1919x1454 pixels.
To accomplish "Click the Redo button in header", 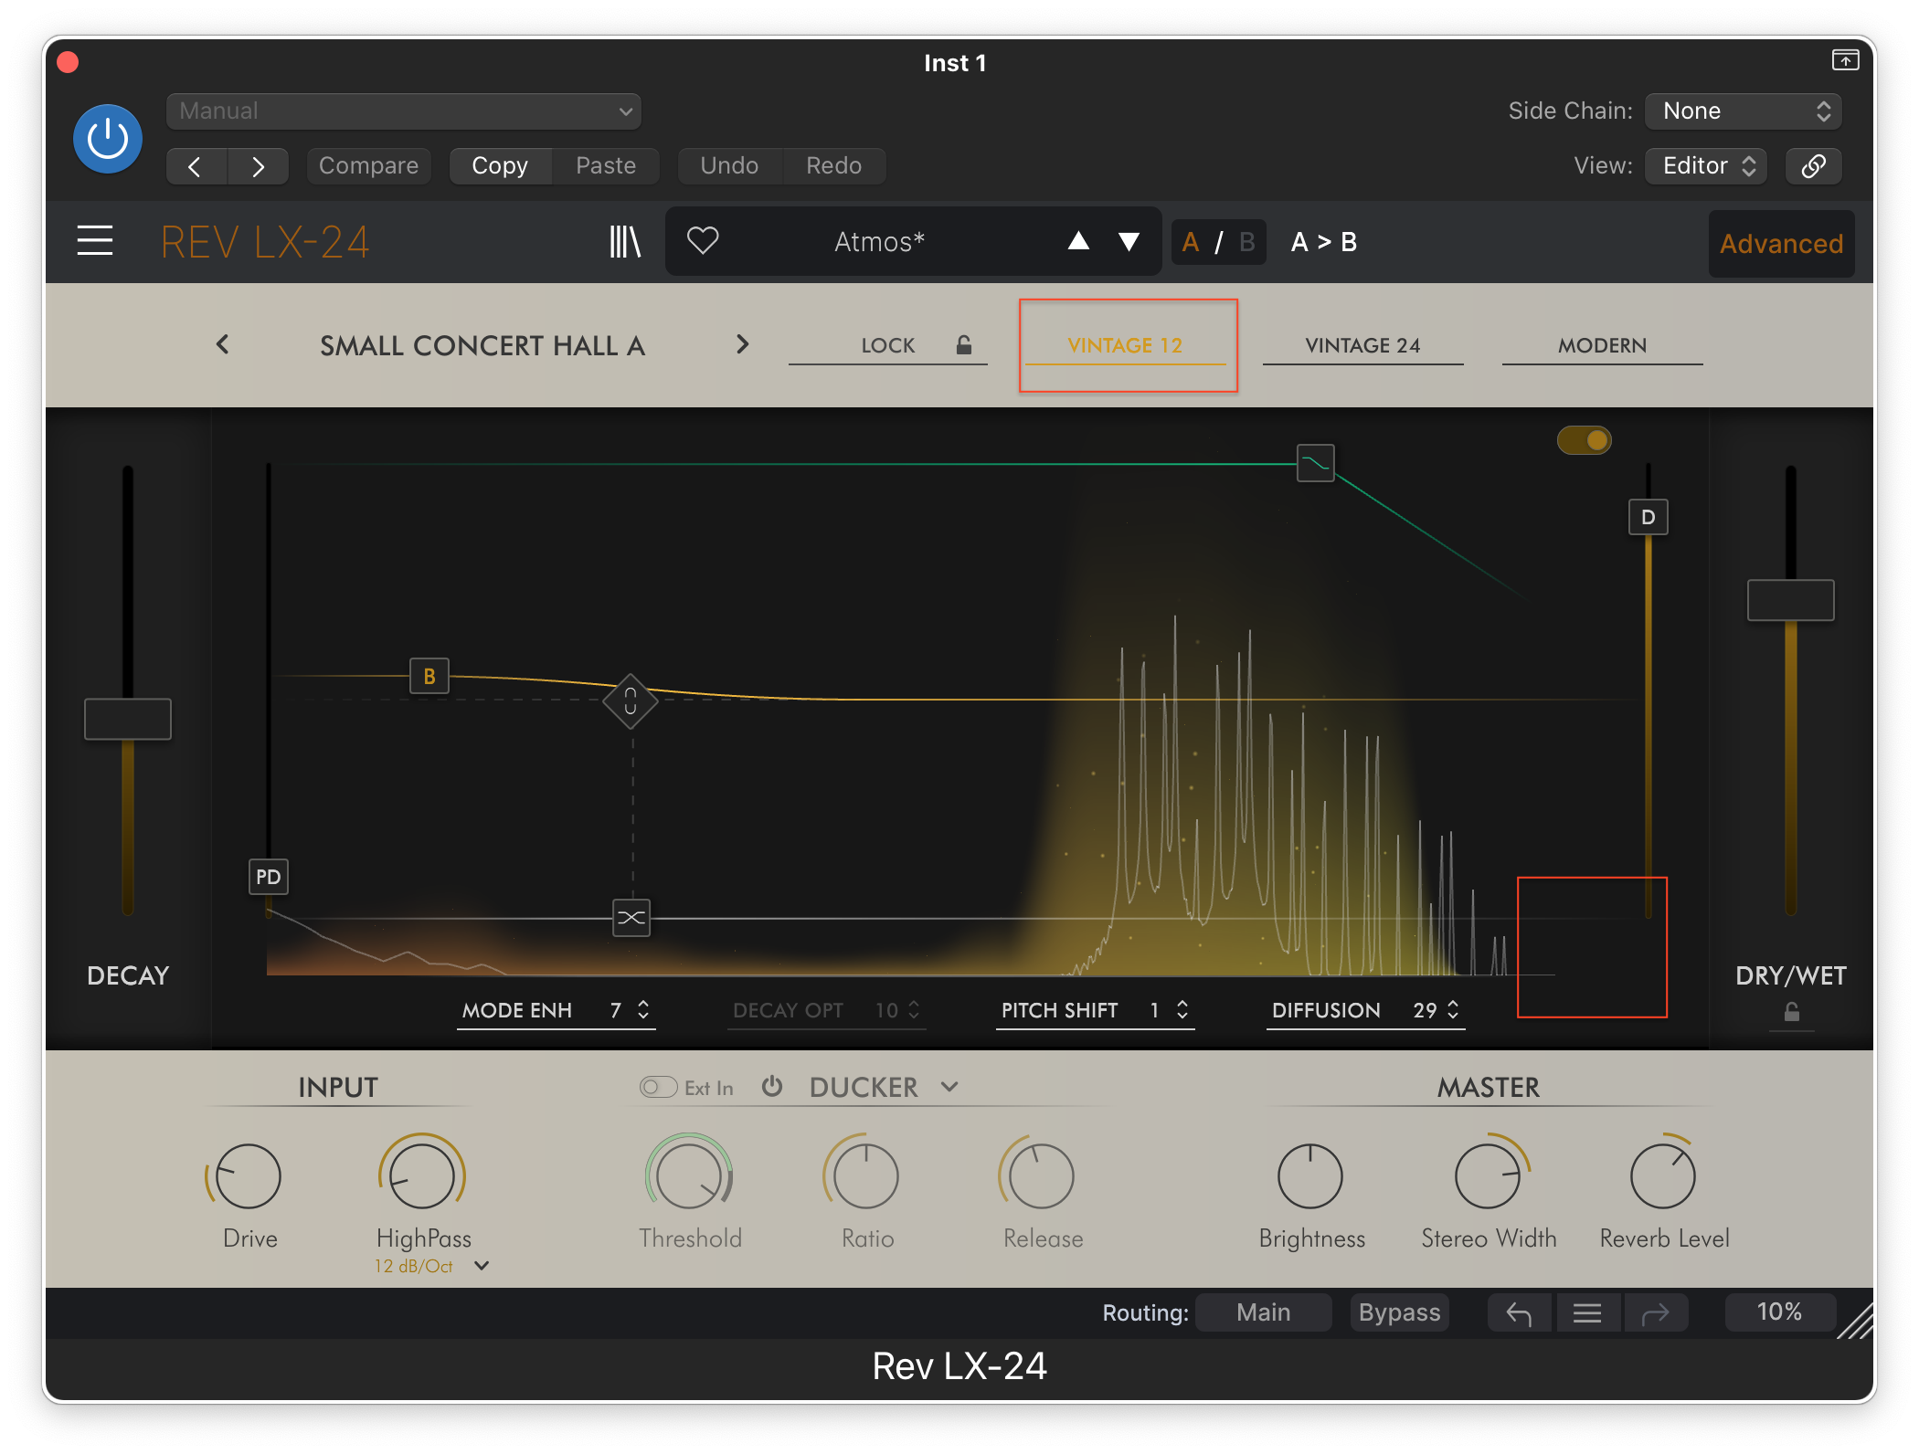I will pyautogui.click(x=833, y=166).
